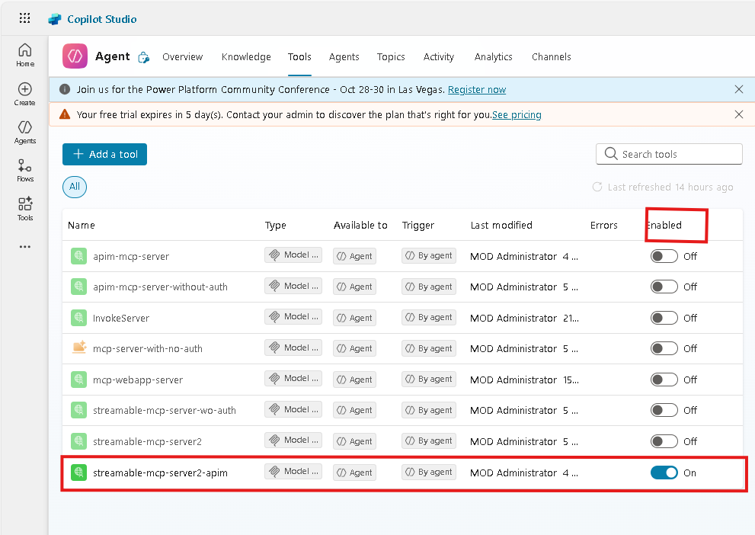Click the Copilot Studio logo icon
The height and width of the screenshot is (535, 755).
(x=54, y=19)
